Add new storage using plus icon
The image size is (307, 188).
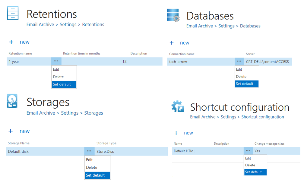[x=11, y=131]
